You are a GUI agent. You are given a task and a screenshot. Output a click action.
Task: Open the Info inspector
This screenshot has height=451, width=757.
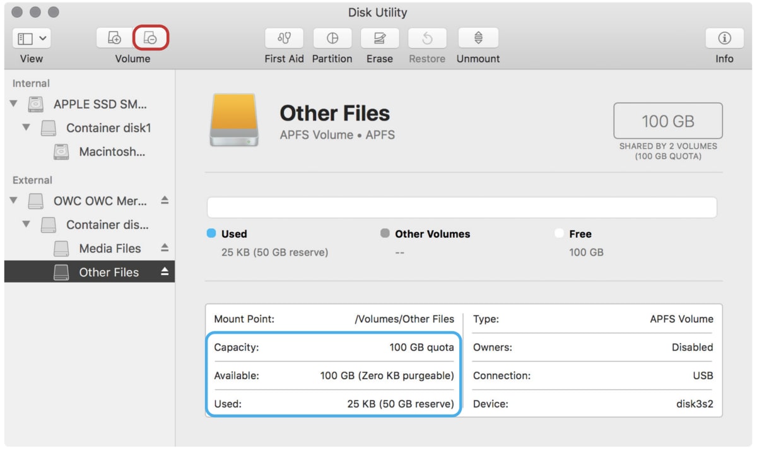point(724,38)
